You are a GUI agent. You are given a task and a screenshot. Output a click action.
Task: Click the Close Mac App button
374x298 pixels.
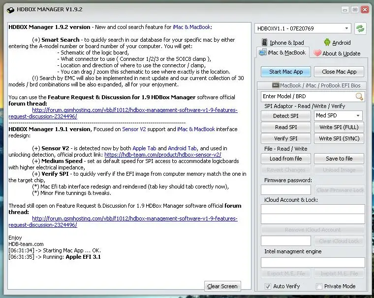tap(339, 72)
